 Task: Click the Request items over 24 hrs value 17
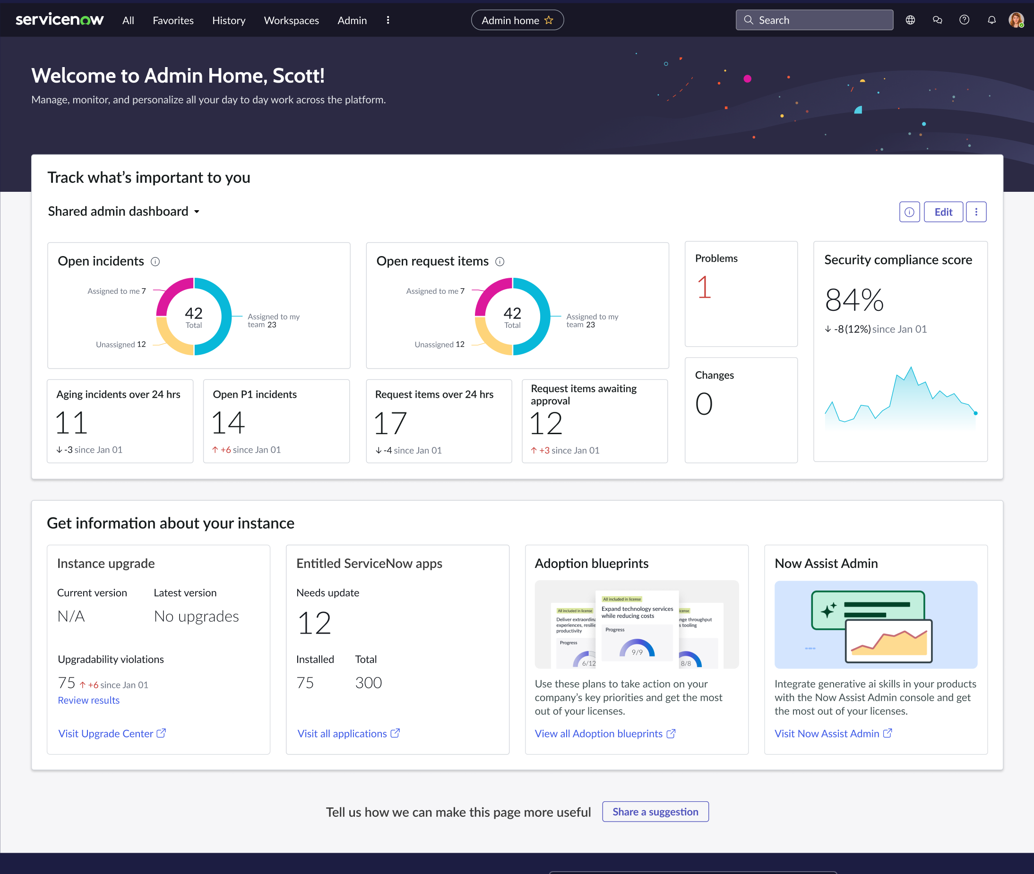point(391,424)
